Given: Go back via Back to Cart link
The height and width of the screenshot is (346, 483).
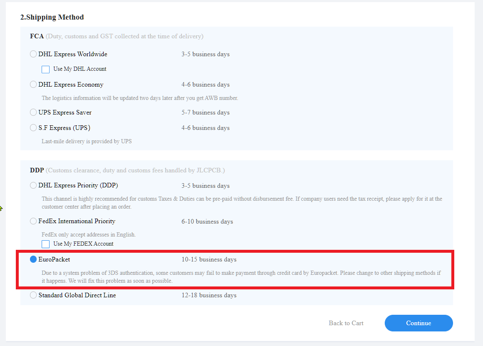Looking at the screenshot, I should click(x=346, y=323).
